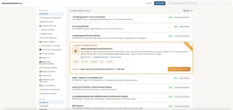Click the ringe tag
233x110 pixels.
[102, 62]
